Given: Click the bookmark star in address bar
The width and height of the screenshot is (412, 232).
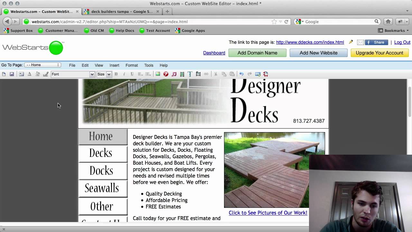Looking at the screenshot, I should coord(274,22).
